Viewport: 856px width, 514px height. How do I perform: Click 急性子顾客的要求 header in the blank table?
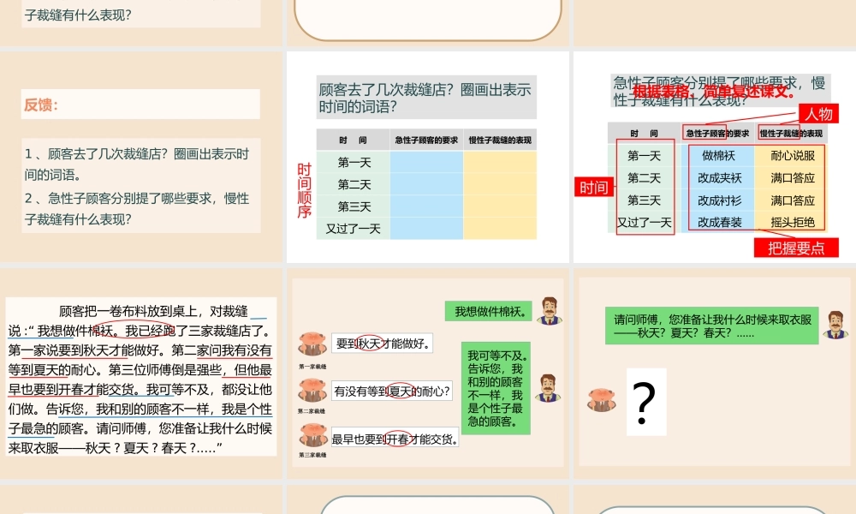point(426,140)
